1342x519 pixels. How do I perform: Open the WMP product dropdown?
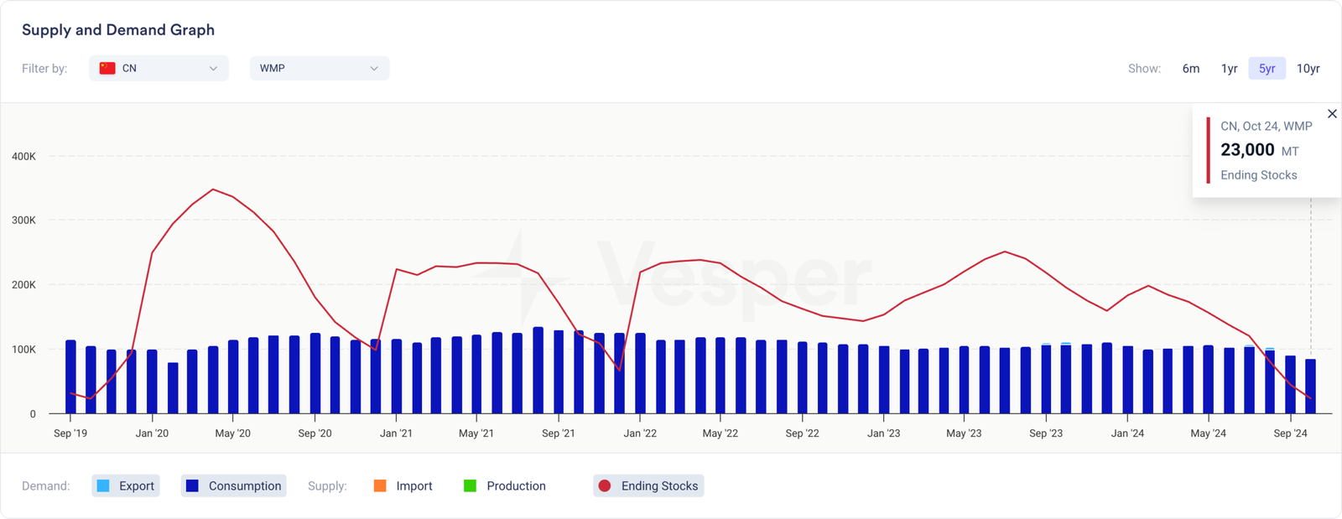(x=319, y=69)
